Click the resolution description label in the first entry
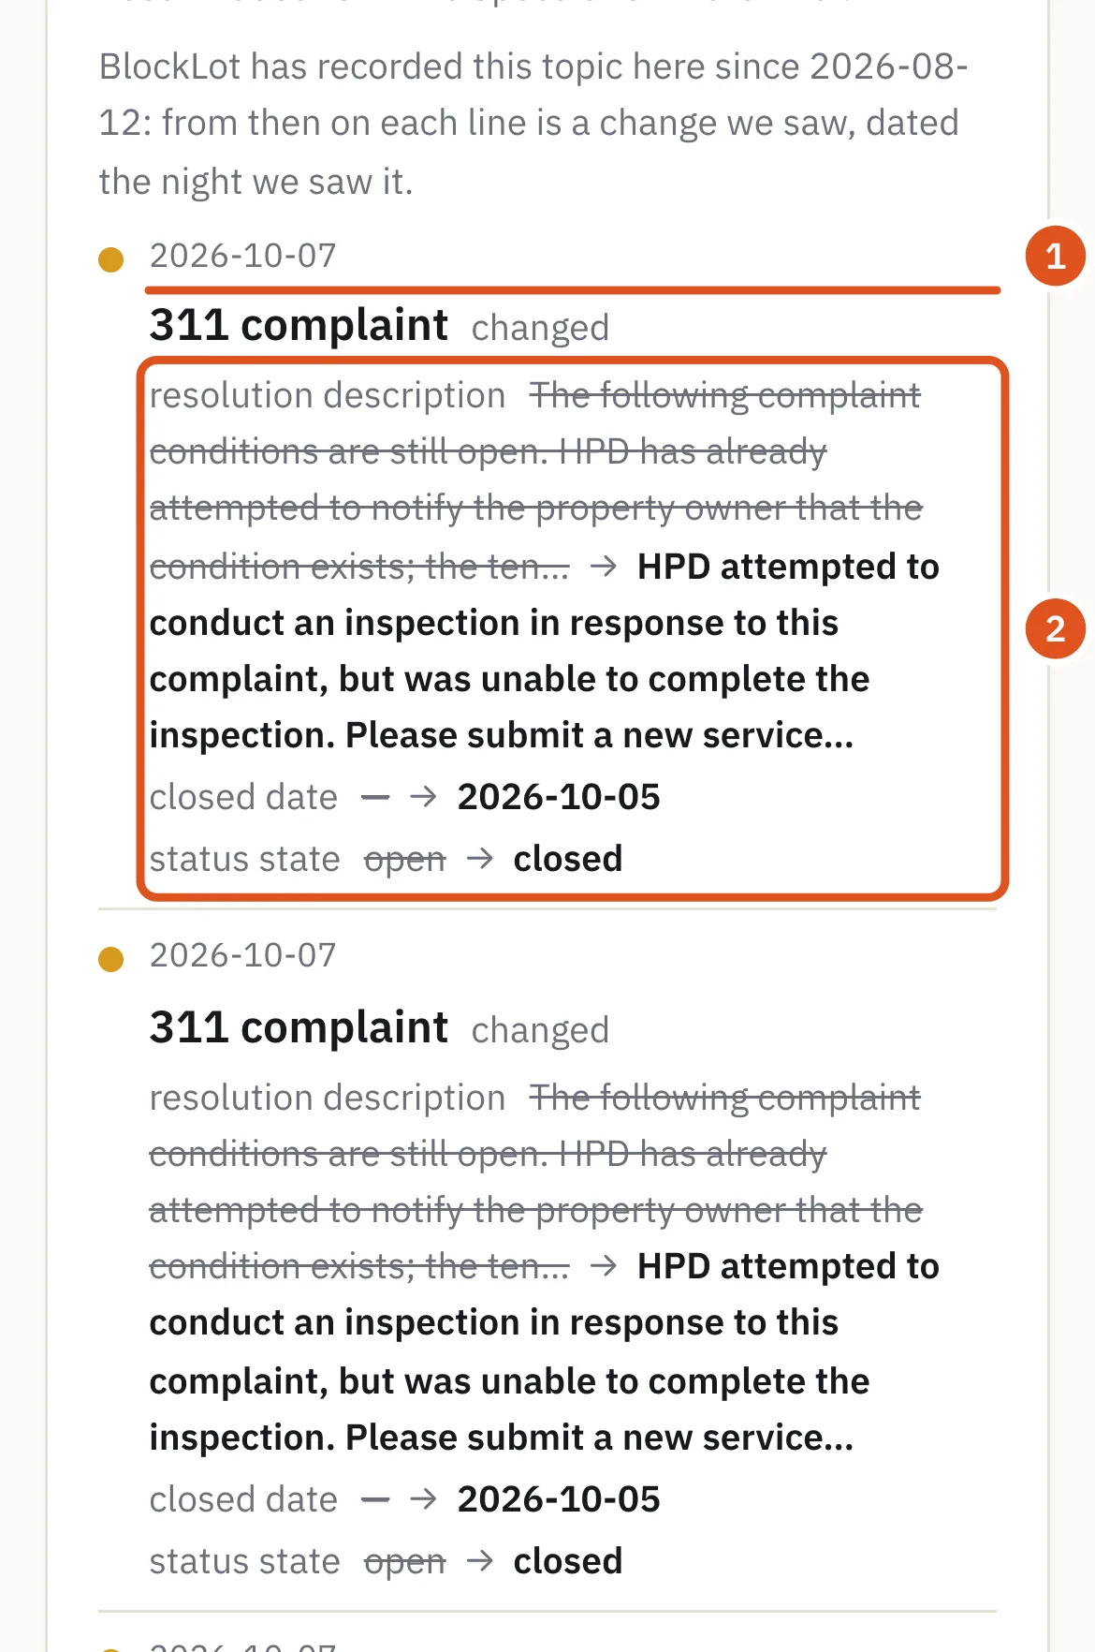Viewport: 1095px width, 1652px height. coord(328,395)
